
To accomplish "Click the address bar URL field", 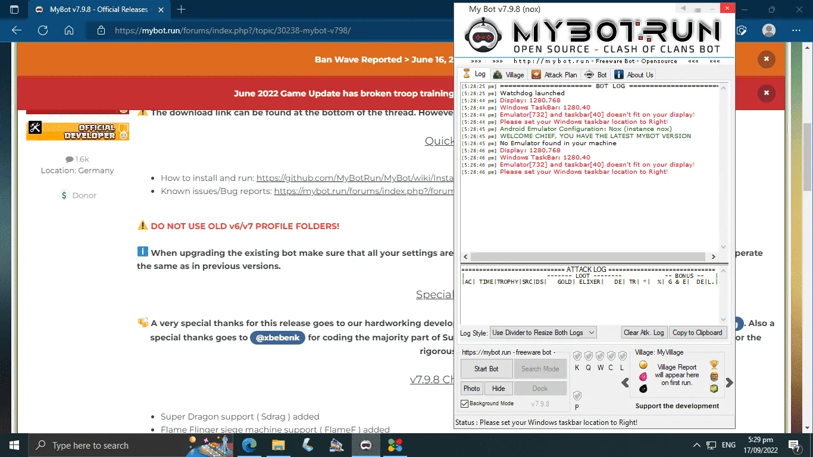I will pos(233,30).
